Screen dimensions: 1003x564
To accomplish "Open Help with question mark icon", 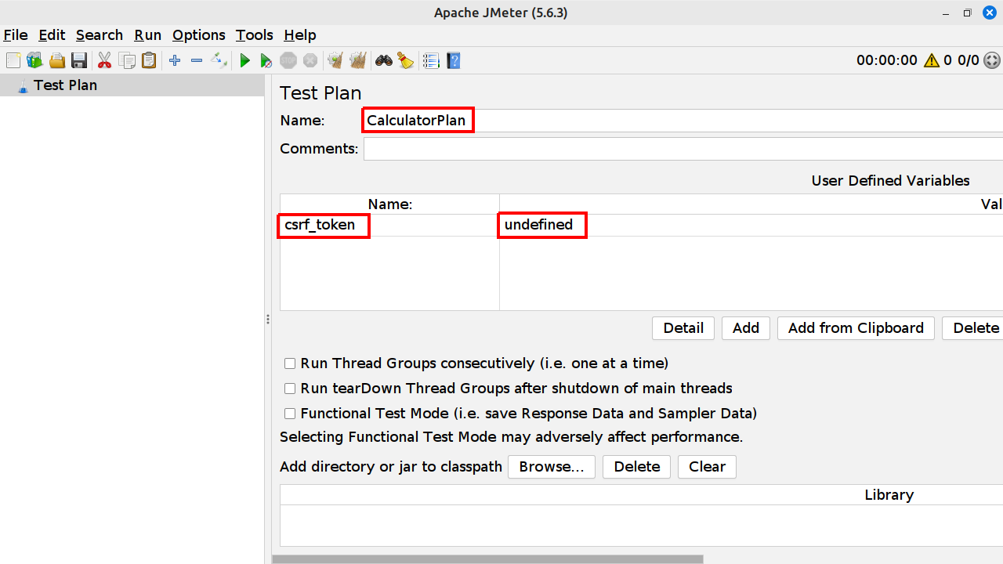I will coord(453,60).
